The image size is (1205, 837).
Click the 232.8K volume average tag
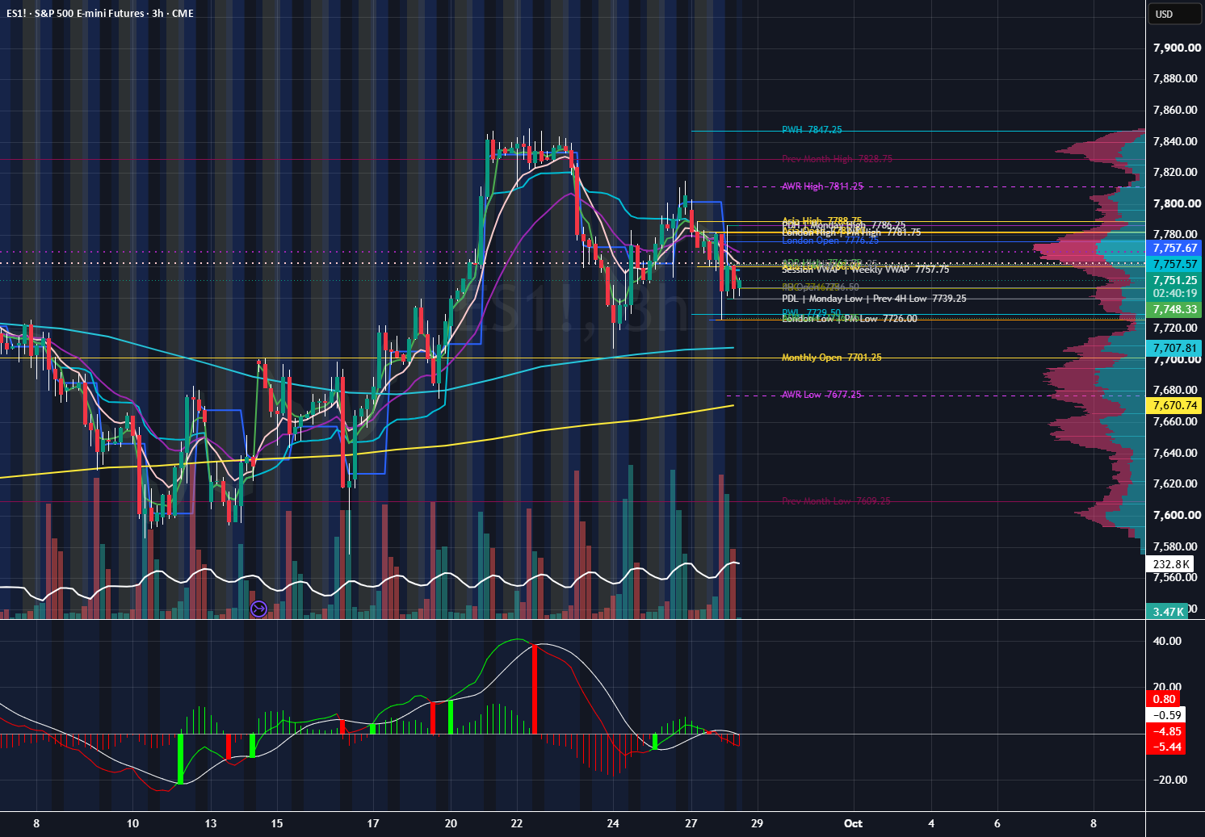(x=1171, y=564)
